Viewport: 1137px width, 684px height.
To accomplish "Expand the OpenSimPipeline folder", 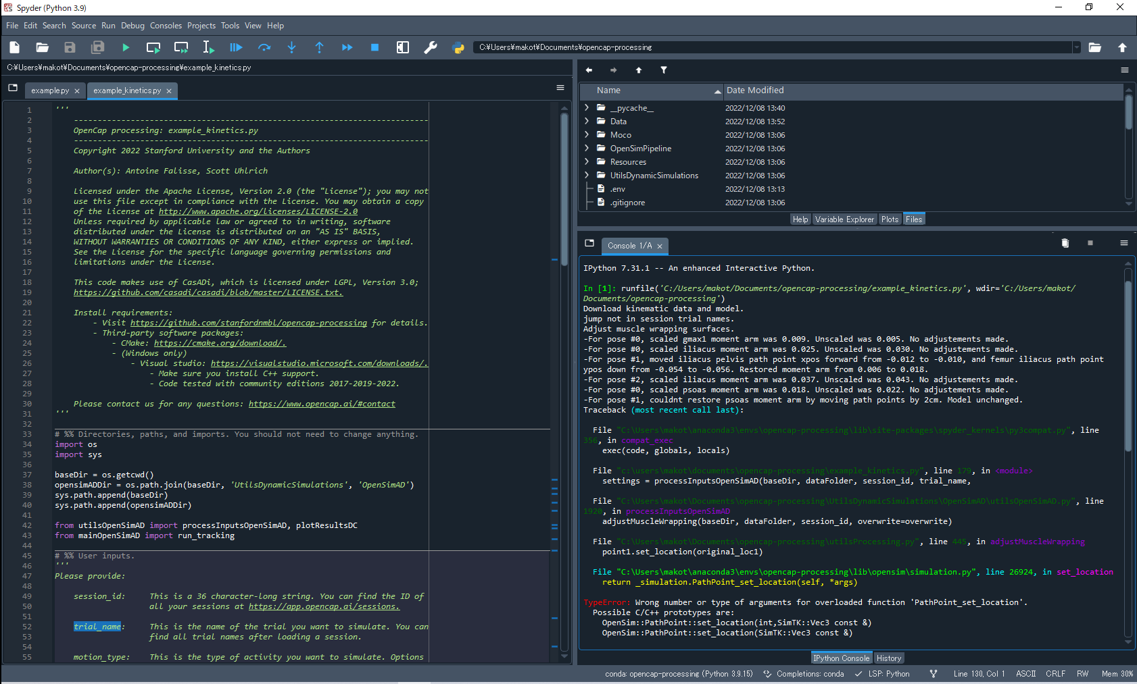I will [587, 149].
